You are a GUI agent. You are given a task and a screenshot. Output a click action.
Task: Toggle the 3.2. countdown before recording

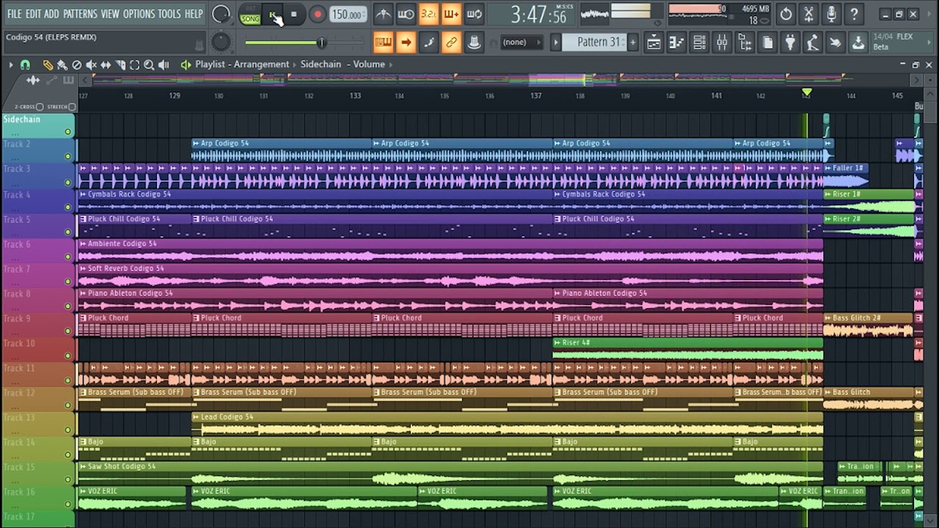[x=428, y=14]
